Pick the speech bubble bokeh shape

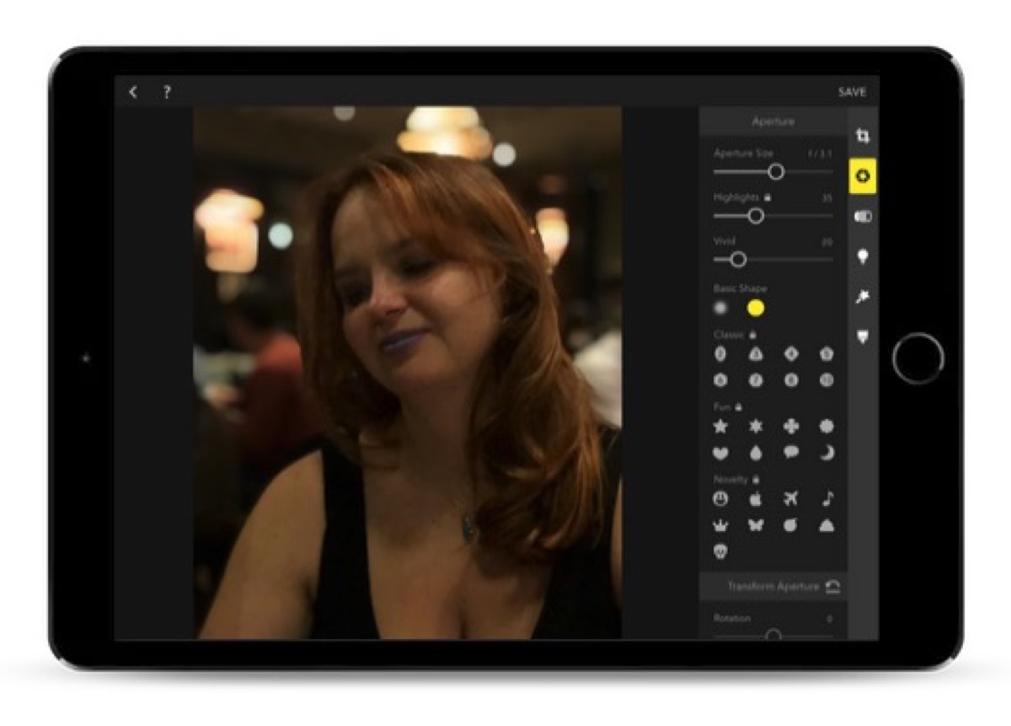click(x=791, y=453)
